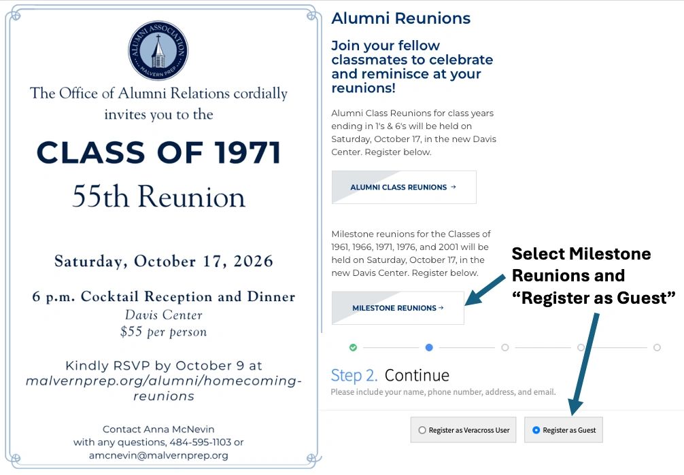
Task: Click the completed green checkmark step indicator
Action: (x=354, y=348)
